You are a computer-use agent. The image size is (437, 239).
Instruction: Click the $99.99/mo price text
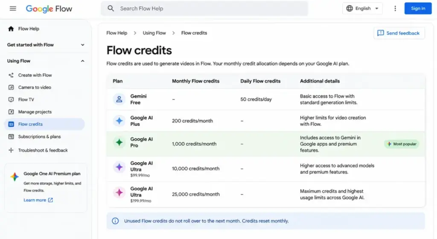(140, 176)
